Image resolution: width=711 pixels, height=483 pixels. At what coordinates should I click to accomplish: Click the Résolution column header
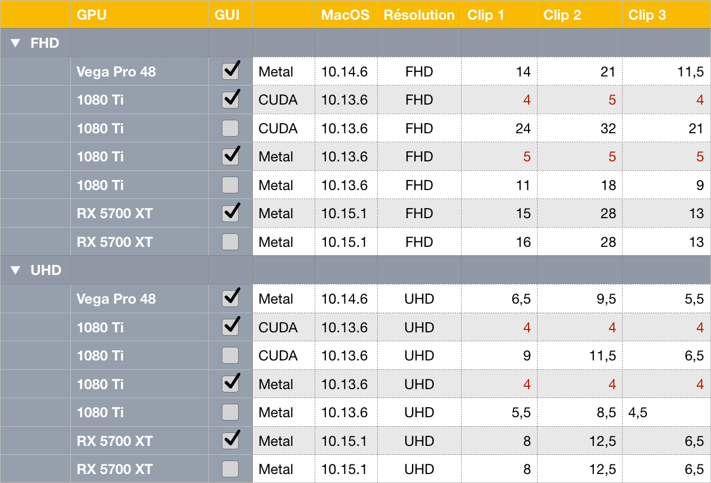[419, 15]
